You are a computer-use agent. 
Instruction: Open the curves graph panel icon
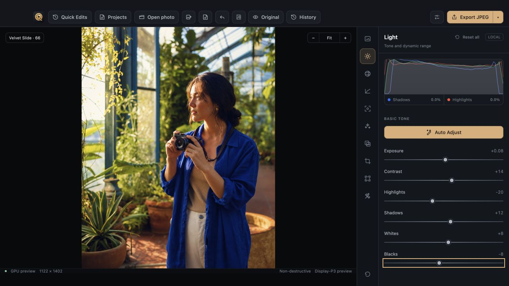pos(367,91)
